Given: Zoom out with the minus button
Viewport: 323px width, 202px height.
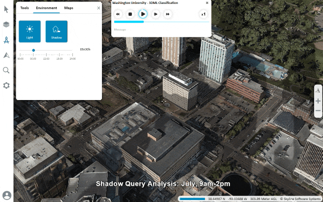Looking at the screenshot, I should coord(318,111).
